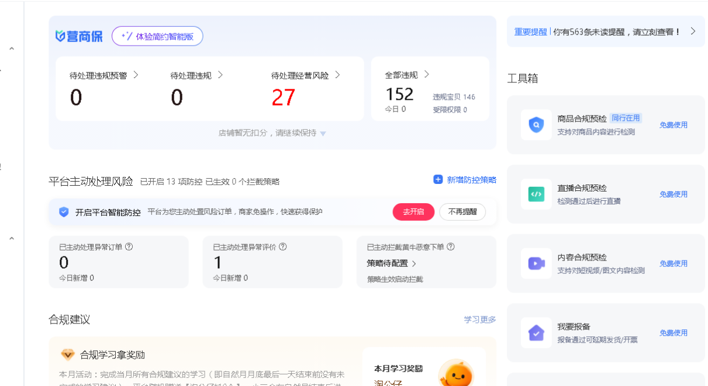Image resolution: width=708 pixels, height=386 pixels.
Task: Open 待处理违规预警 details chevron
Action: tap(136, 75)
